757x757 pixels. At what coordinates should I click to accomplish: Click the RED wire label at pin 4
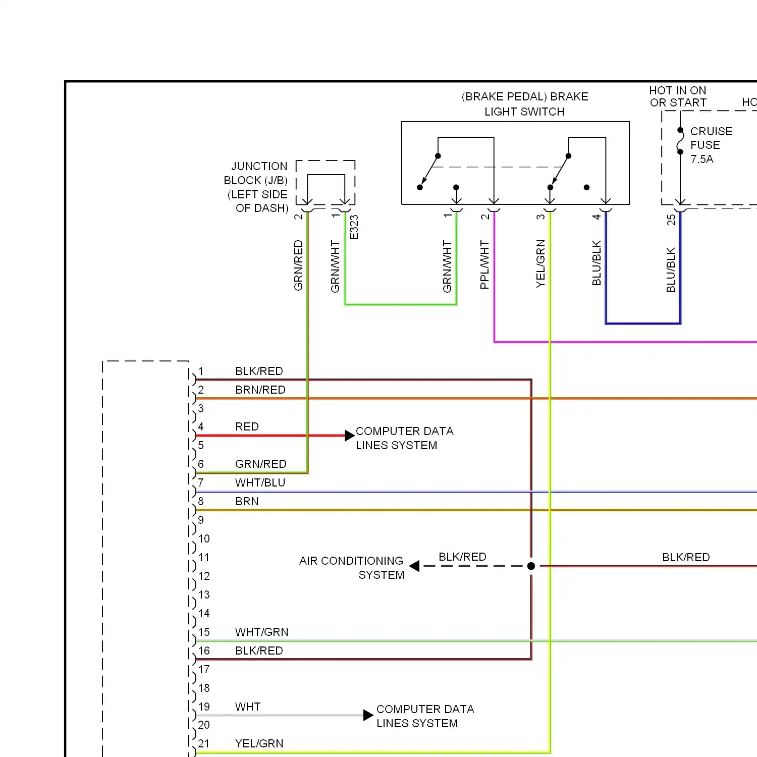247,426
